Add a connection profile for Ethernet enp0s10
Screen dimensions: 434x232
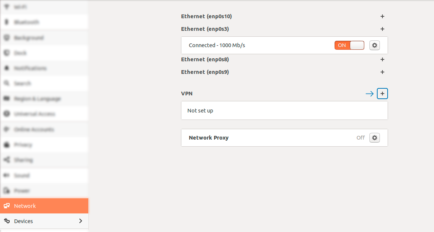(x=382, y=16)
